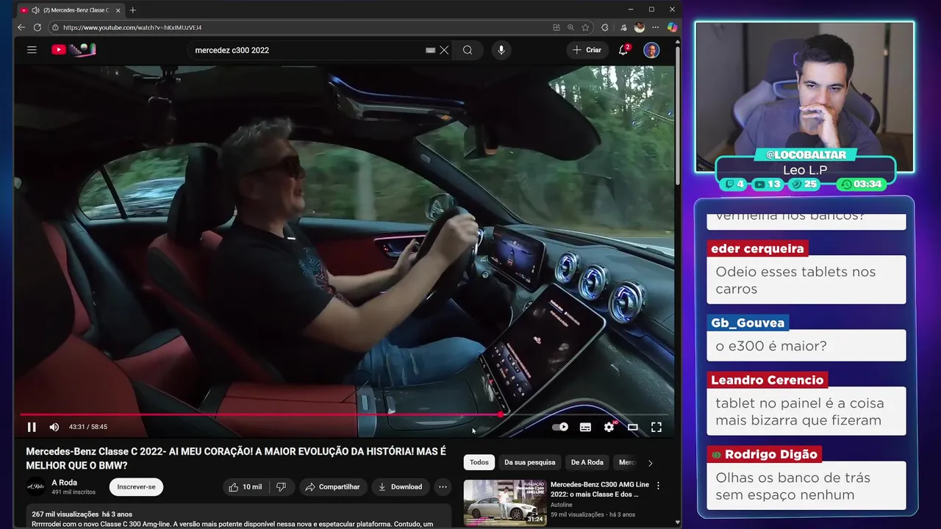Click the @LOCOBALTAR label on the webcam overlay

tap(806, 155)
